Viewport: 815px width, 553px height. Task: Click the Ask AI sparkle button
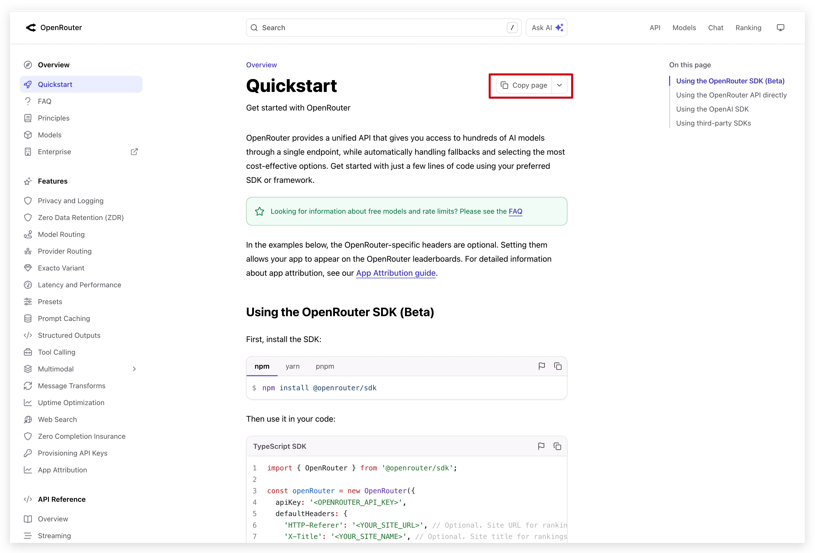(546, 28)
